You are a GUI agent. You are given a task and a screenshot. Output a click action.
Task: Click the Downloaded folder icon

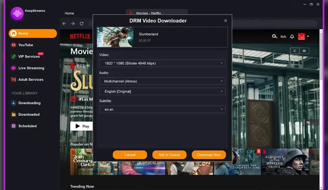tap(14, 115)
